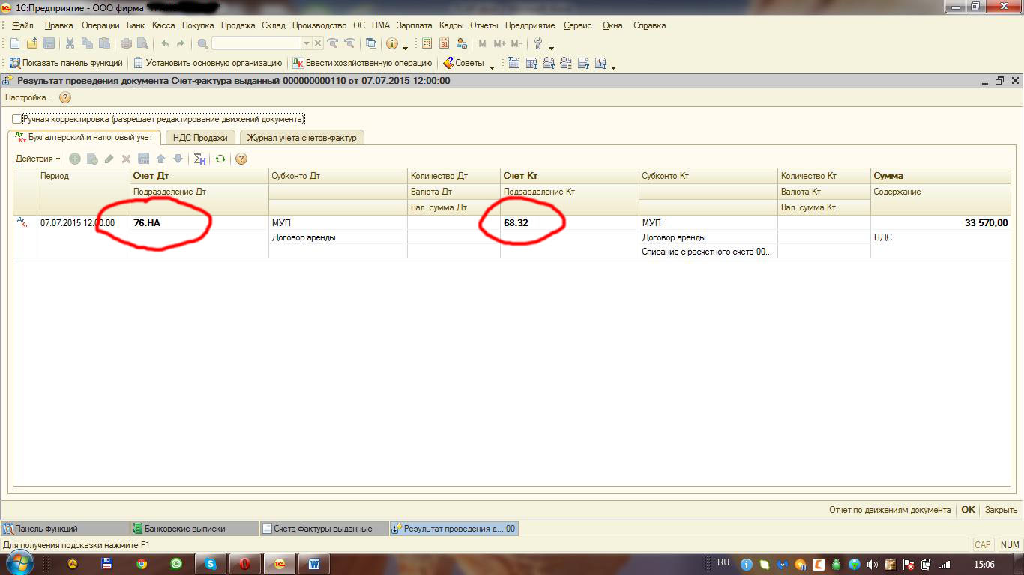Open the calendar icon in the toolbar

click(x=445, y=43)
